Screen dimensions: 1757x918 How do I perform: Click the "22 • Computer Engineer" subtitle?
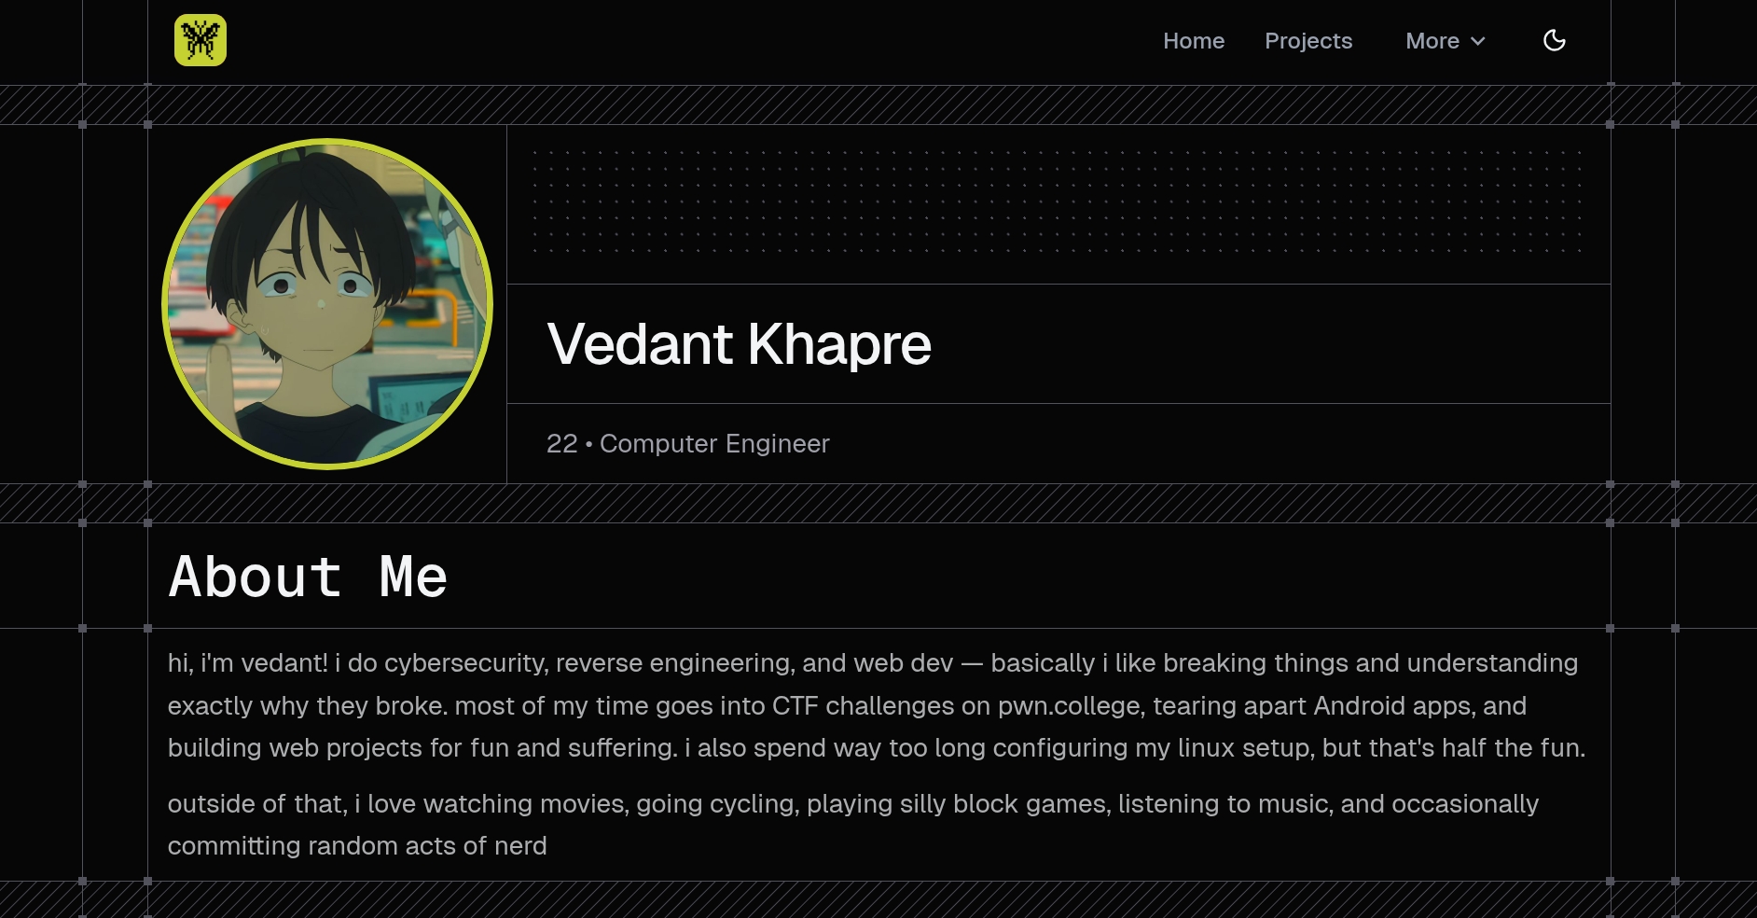point(687,443)
